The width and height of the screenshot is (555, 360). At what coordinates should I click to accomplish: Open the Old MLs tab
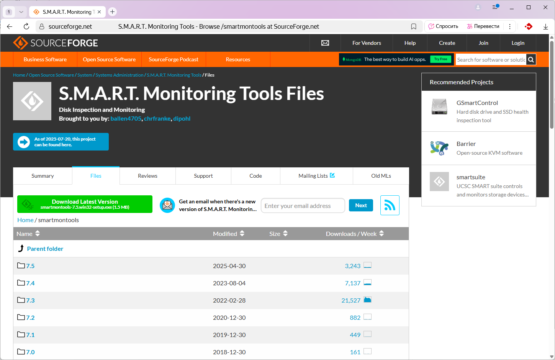point(381,176)
